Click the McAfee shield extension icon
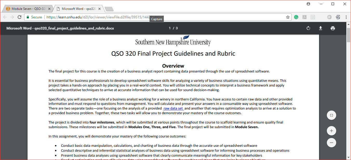This screenshot has width=351, height=160. (x=313, y=17)
